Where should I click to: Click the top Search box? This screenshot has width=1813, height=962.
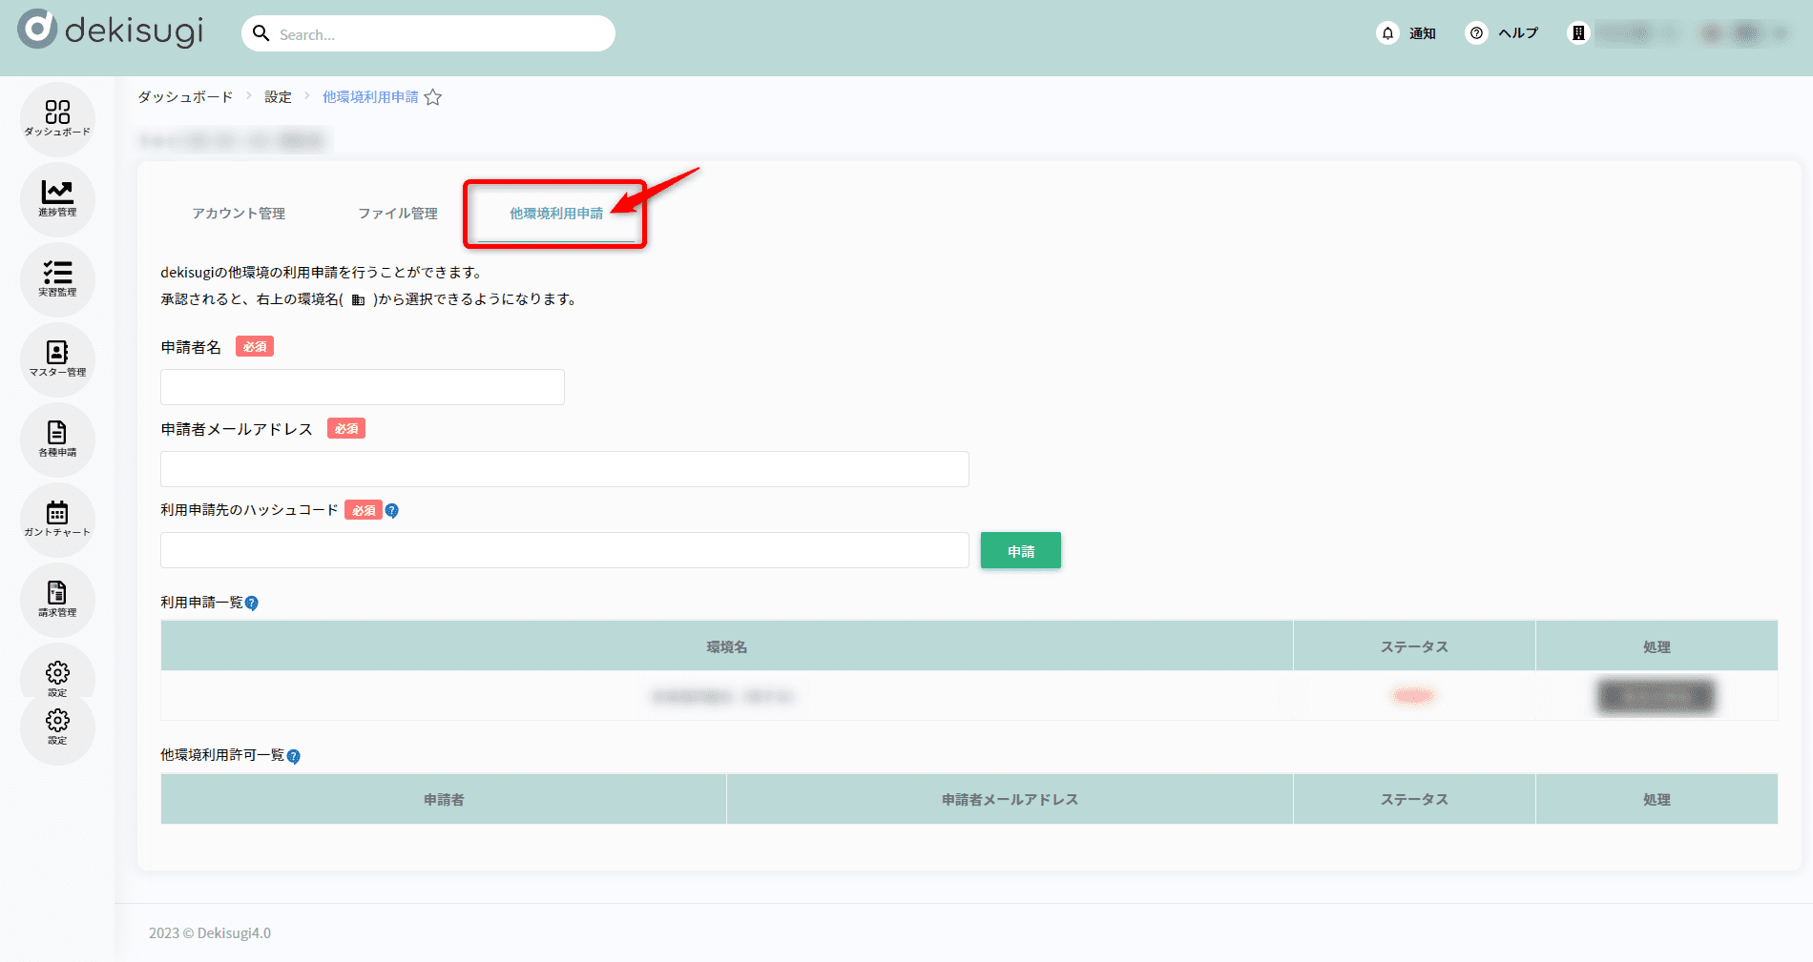pyautogui.click(x=428, y=34)
